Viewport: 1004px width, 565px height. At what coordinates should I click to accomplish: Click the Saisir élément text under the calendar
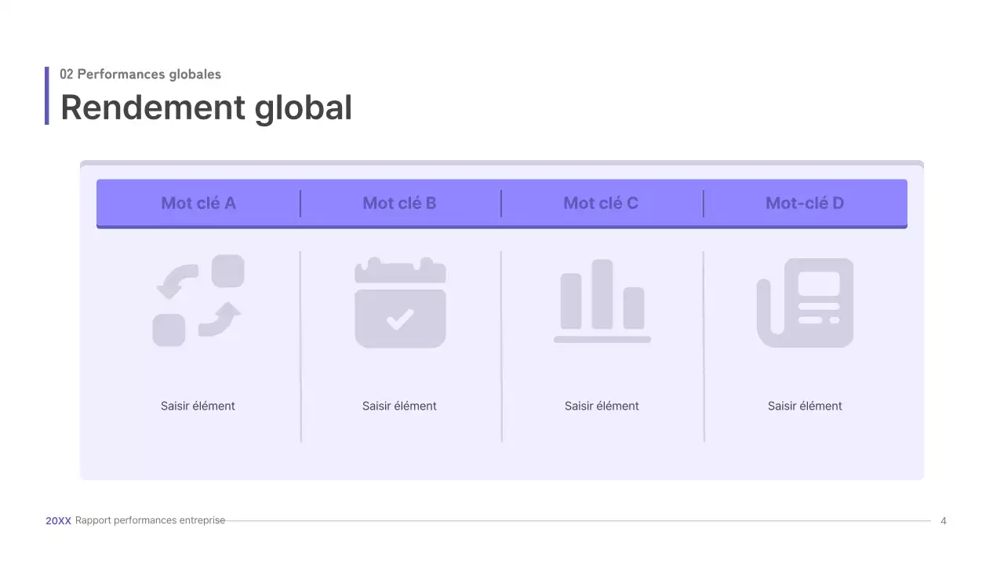click(x=400, y=406)
